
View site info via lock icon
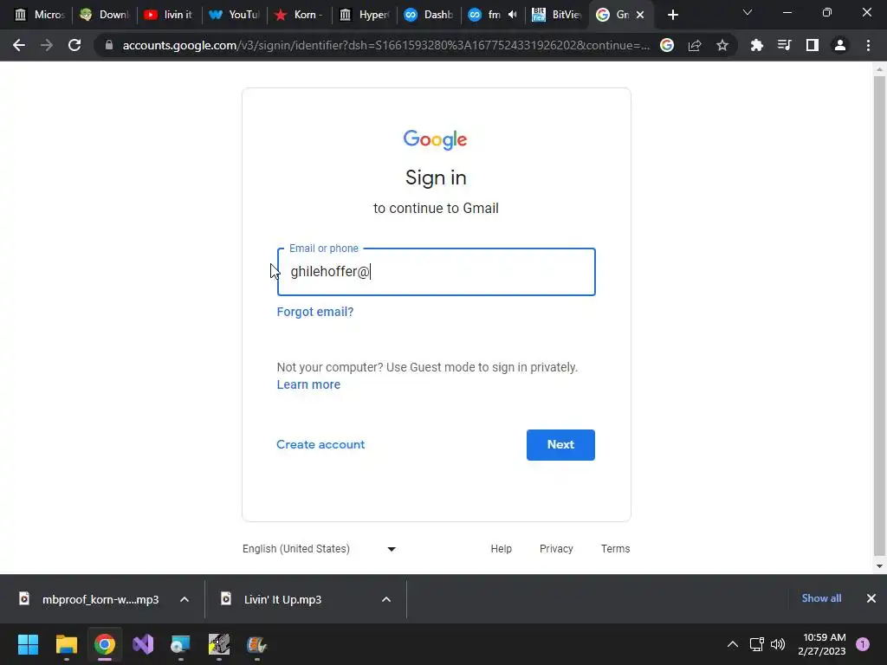click(x=109, y=45)
